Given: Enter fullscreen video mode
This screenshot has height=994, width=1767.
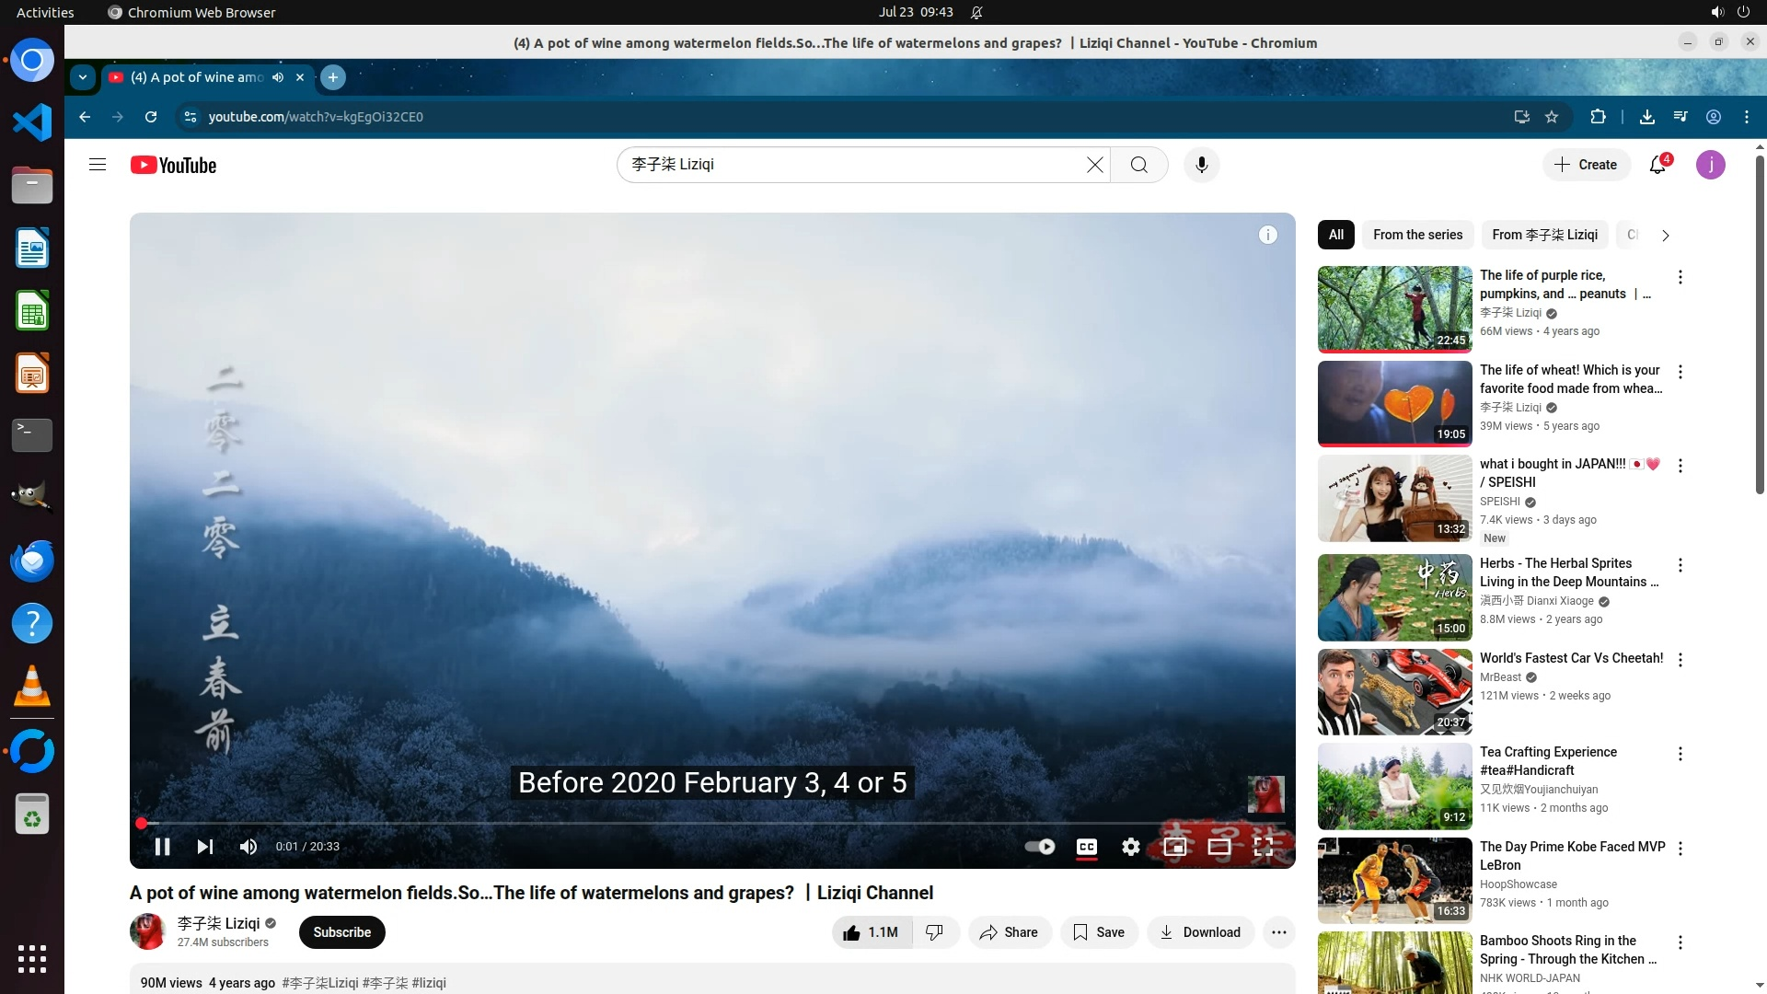Looking at the screenshot, I should click(x=1264, y=847).
